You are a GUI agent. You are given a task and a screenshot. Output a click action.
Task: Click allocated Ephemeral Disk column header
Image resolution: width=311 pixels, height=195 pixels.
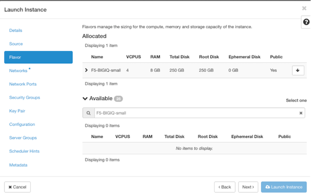click(x=244, y=57)
